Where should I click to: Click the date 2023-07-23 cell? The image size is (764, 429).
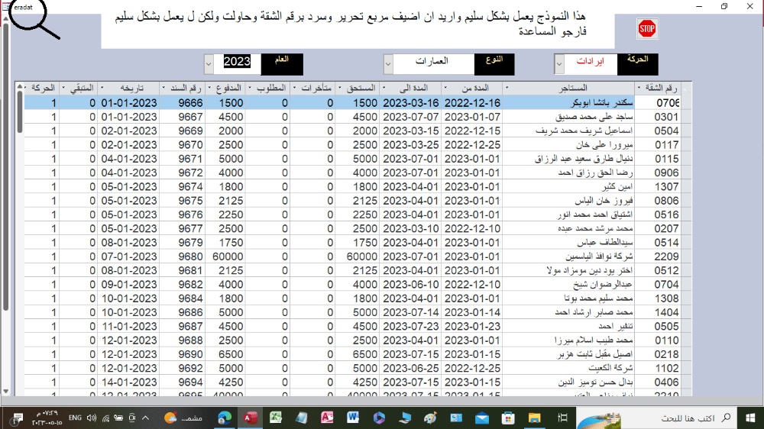tap(411, 326)
